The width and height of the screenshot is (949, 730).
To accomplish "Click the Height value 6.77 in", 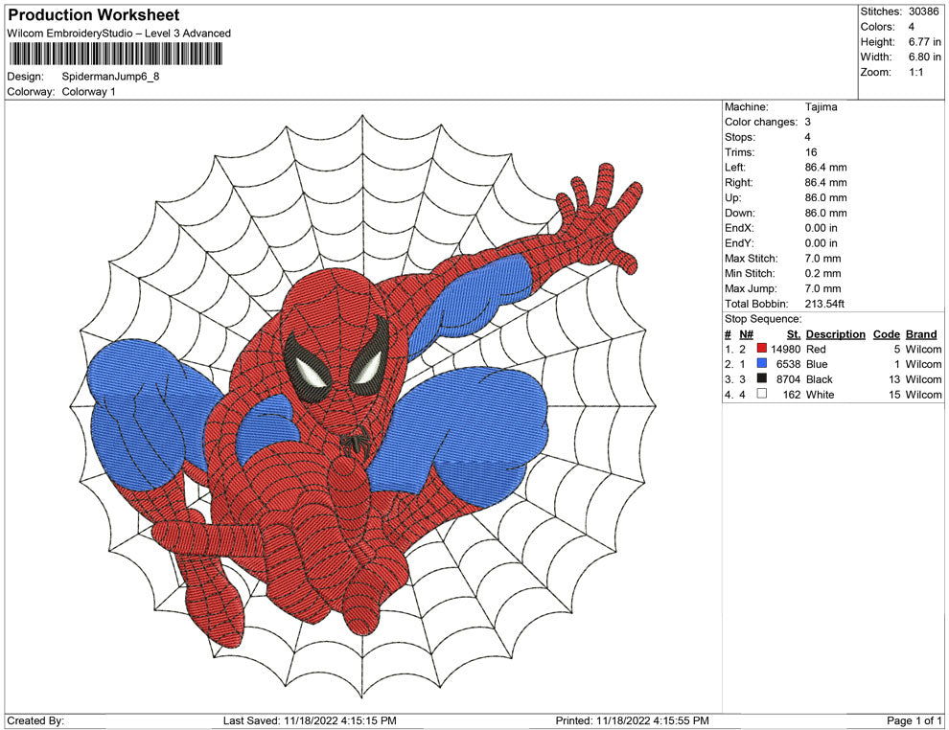I will (x=924, y=42).
